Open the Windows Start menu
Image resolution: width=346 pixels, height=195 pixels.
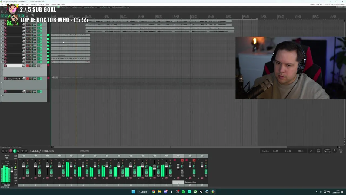pos(133,192)
